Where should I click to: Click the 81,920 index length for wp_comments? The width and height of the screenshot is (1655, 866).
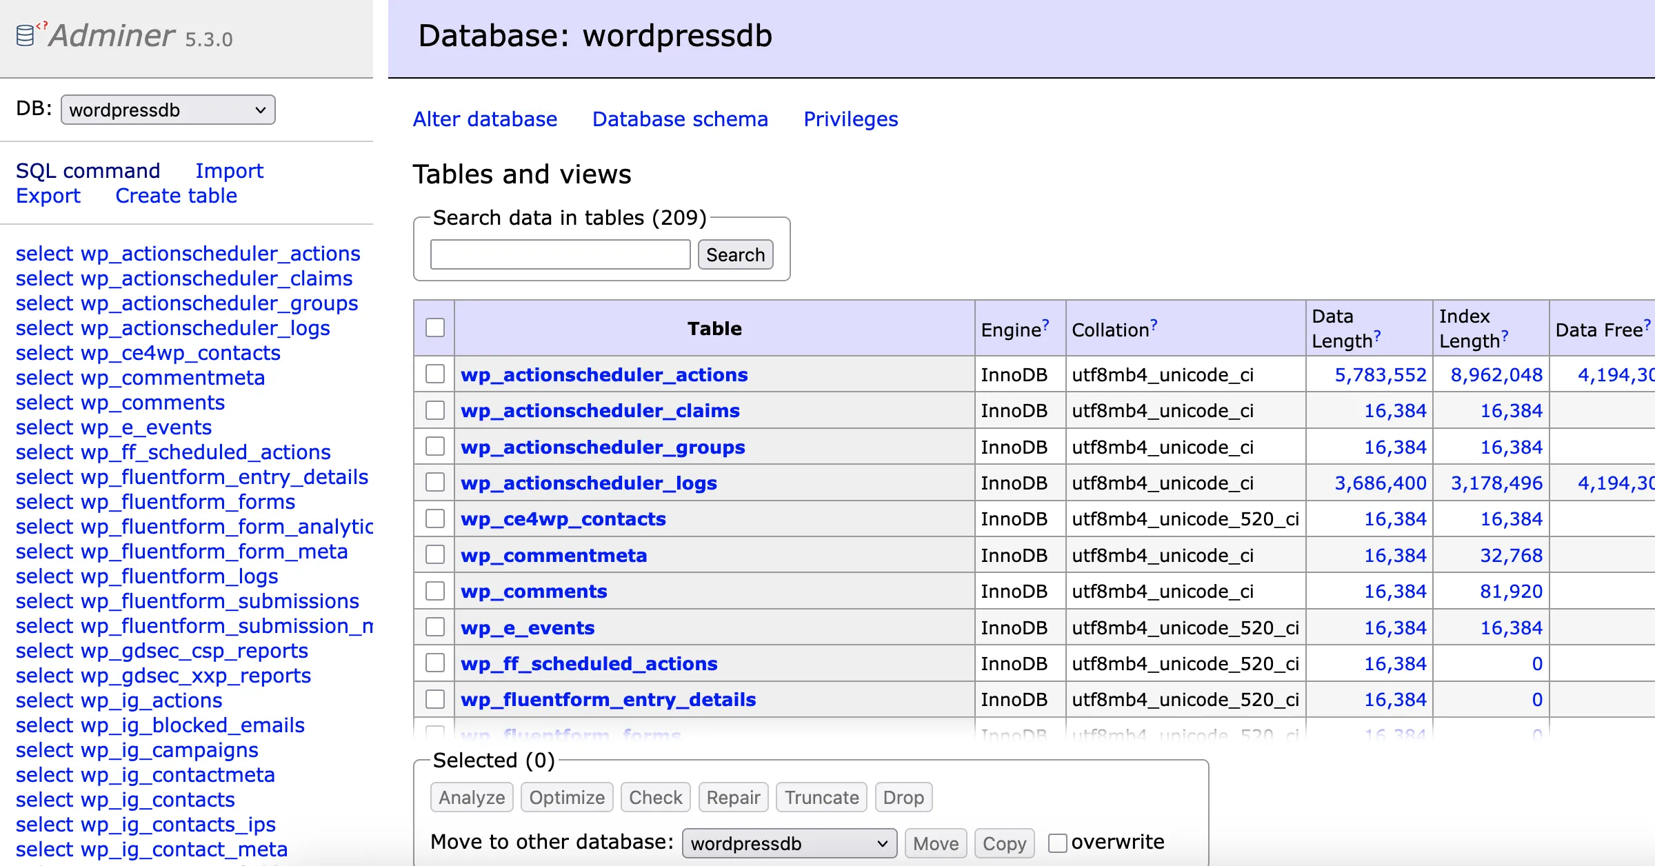pos(1510,591)
